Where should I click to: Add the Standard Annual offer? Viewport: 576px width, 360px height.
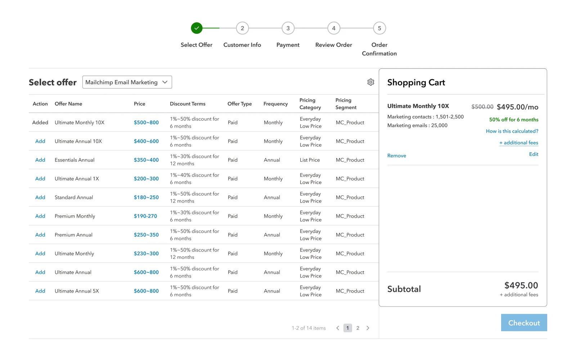(x=40, y=197)
